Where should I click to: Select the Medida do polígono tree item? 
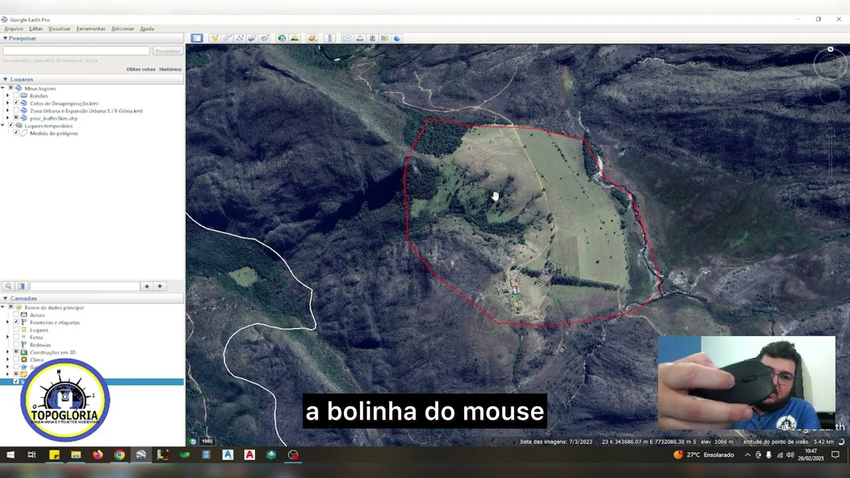tap(54, 133)
